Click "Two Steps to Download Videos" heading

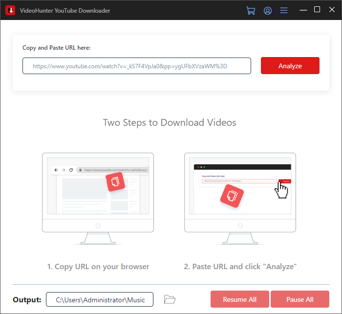170,122
